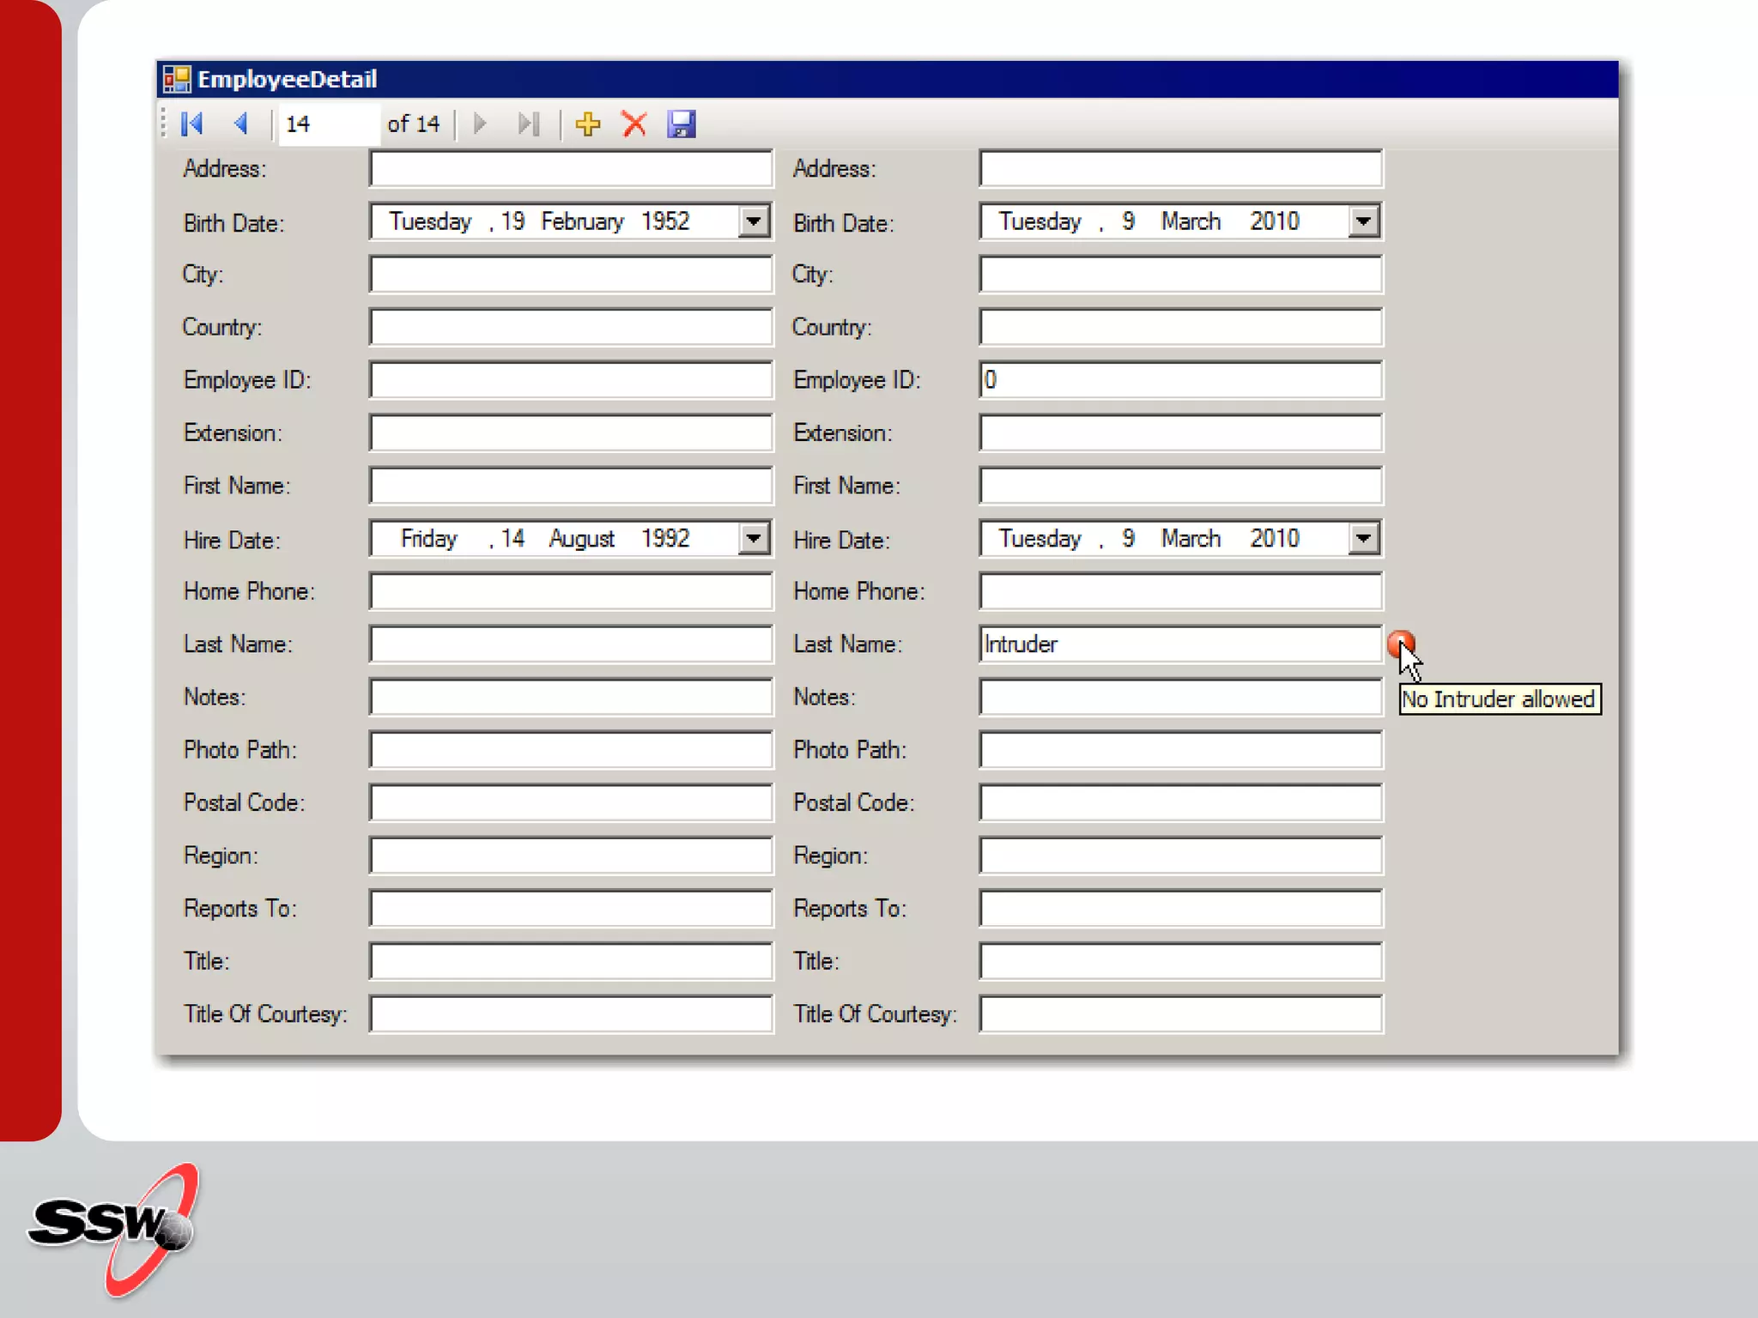This screenshot has width=1758, height=1318.
Task: Jump to the last record
Action: pyautogui.click(x=529, y=124)
